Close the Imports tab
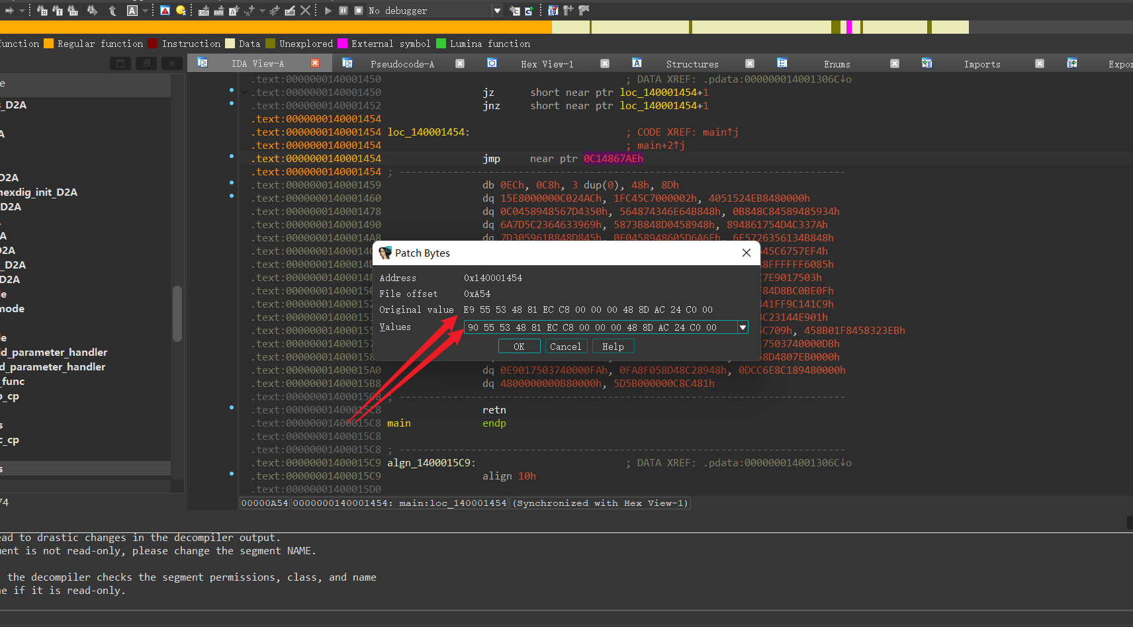1133x627 pixels. [x=1040, y=63]
